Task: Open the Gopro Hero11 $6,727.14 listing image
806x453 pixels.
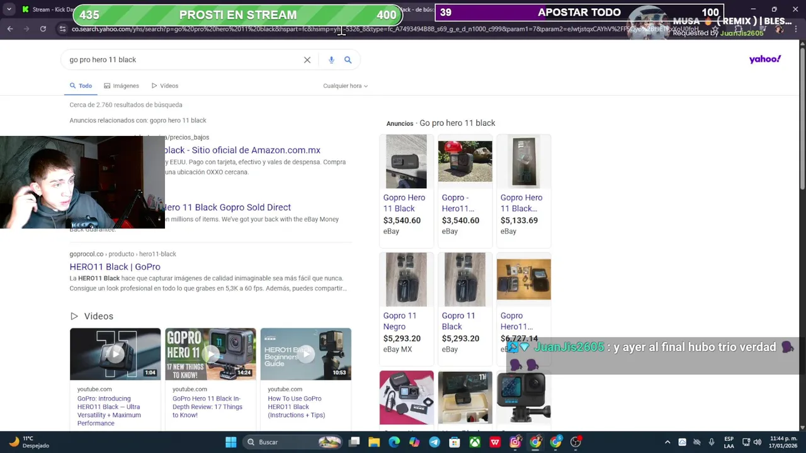Action: 523,279
